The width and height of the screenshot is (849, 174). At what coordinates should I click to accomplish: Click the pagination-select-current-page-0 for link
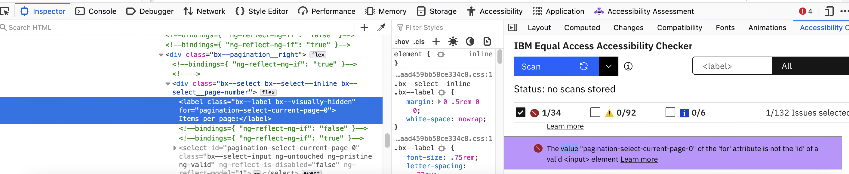(263, 110)
